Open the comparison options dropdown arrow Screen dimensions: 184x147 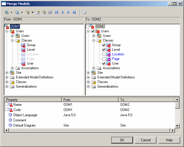[x=33, y=12]
